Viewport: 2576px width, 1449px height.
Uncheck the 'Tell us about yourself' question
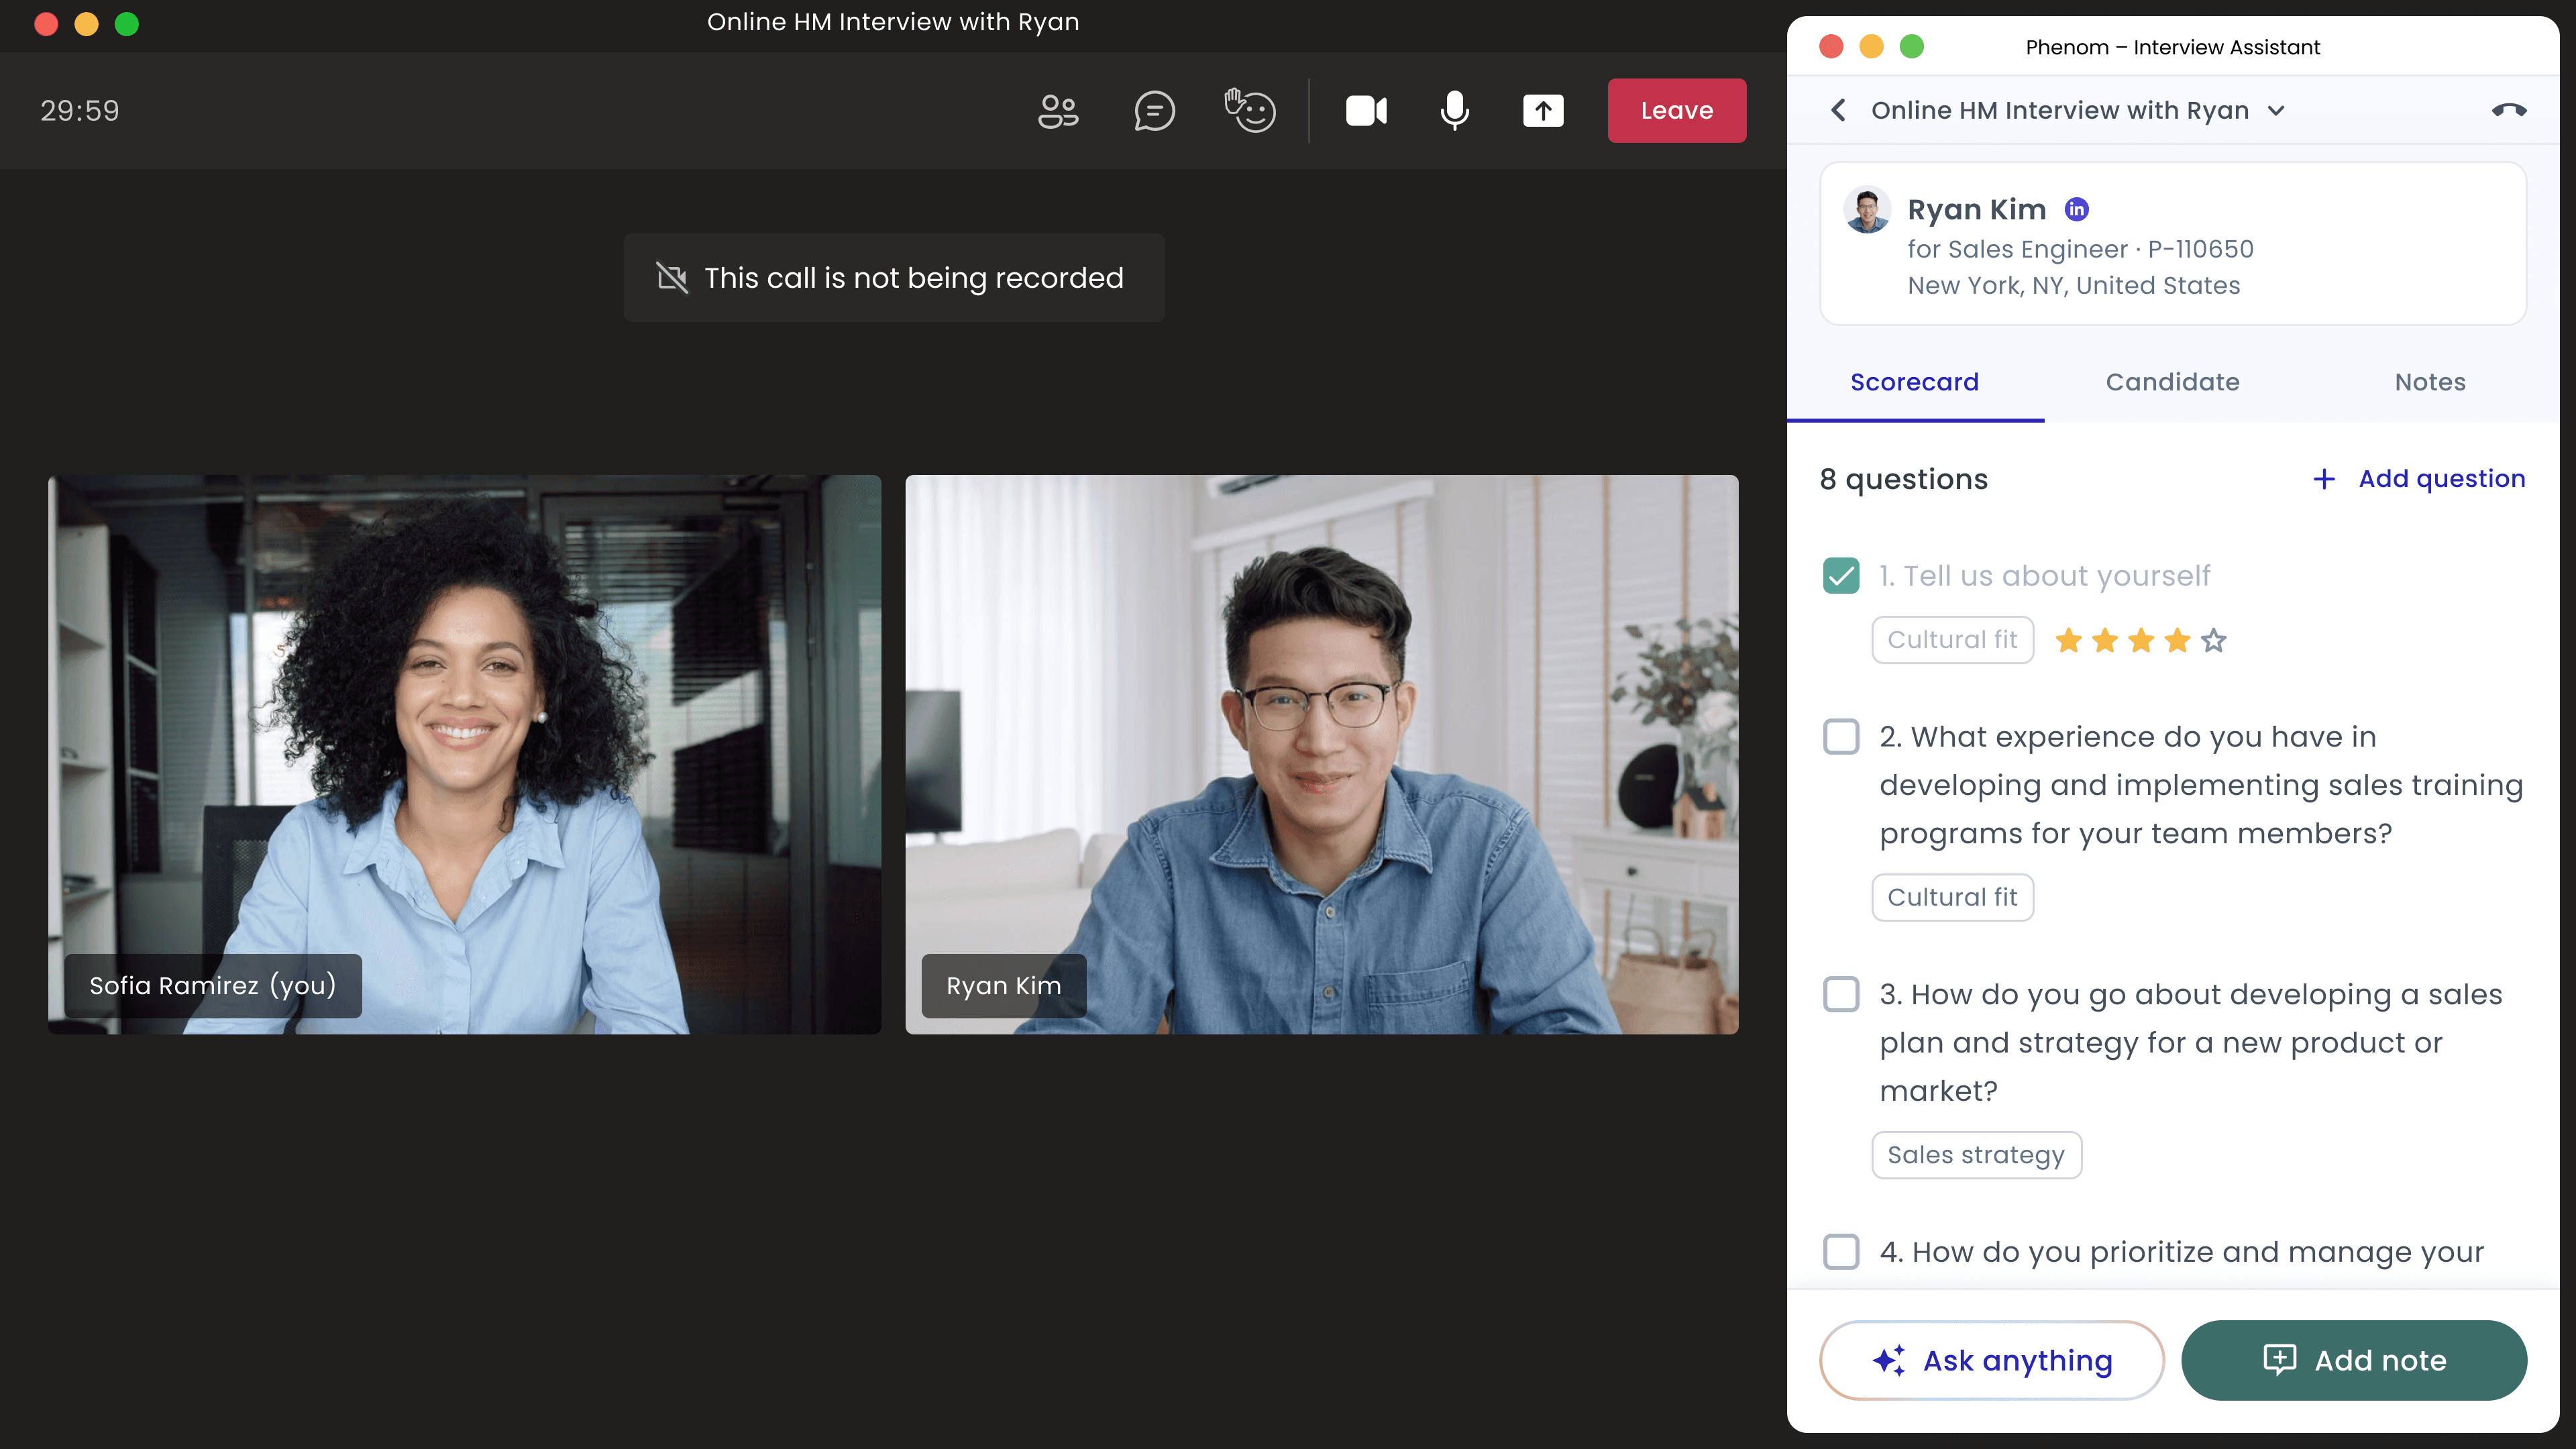click(x=1841, y=576)
